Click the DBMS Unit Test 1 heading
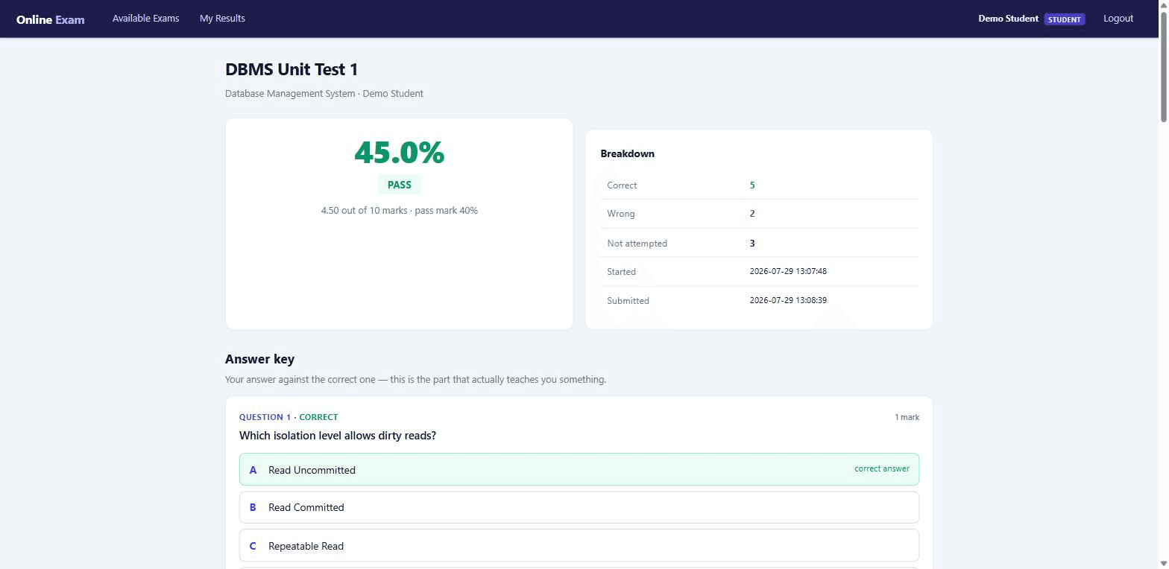Viewport: 1169px width, 569px height. tap(292, 69)
